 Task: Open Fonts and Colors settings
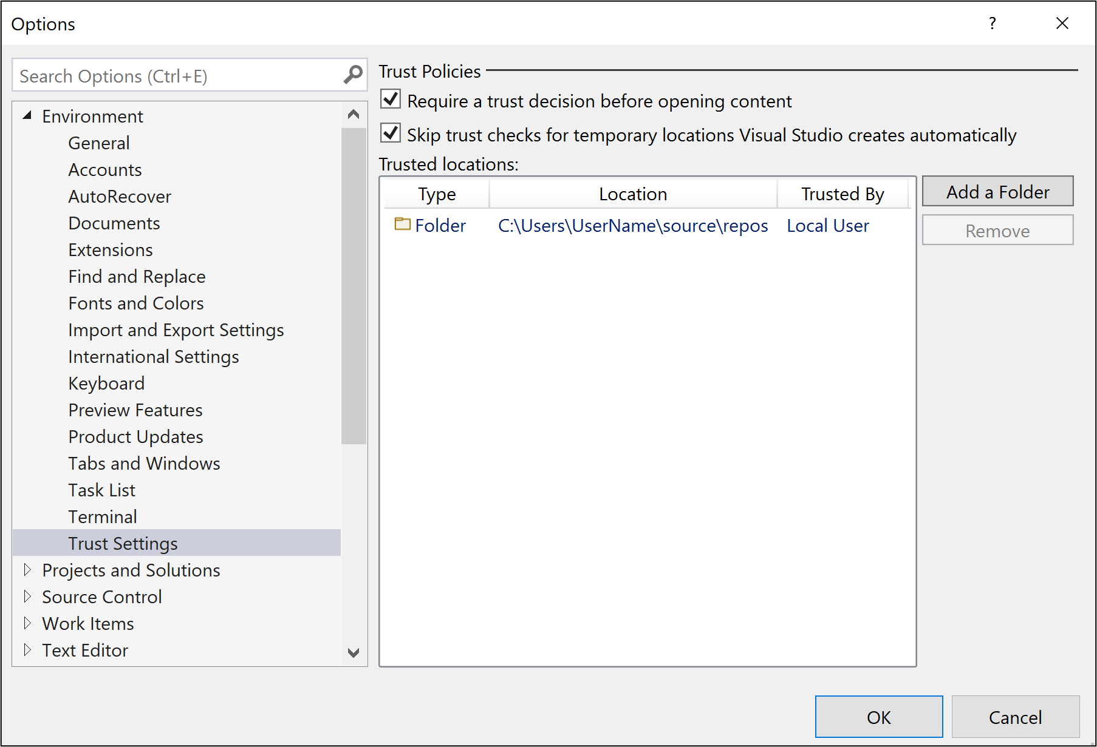tap(135, 303)
